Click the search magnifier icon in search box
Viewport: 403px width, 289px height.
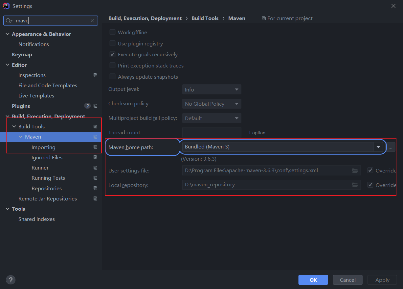(9, 21)
